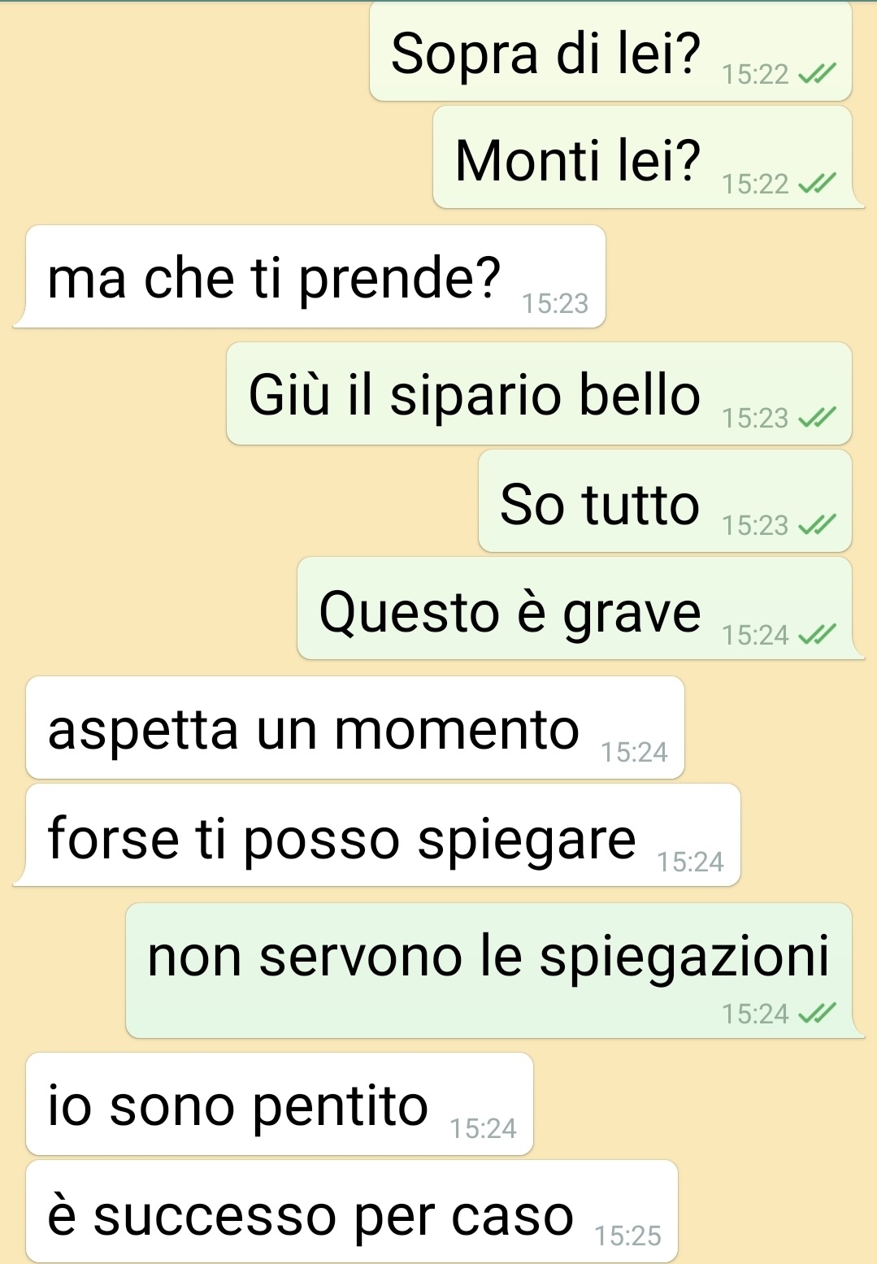
Task: Select the "Giù il sipario bello" bubble
Action: tap(539, 393)
